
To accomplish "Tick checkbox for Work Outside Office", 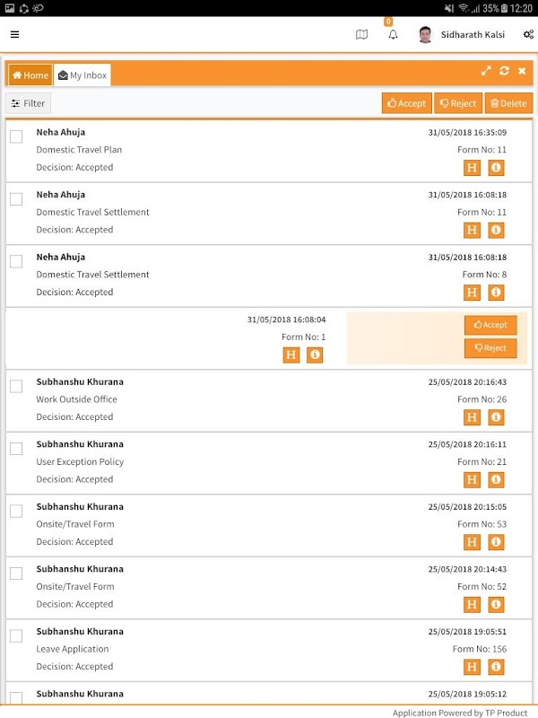I will (16, 386).
